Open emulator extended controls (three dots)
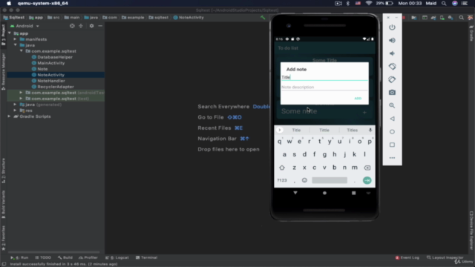Viewport: 475px width, 267px height. coord(392,158)
